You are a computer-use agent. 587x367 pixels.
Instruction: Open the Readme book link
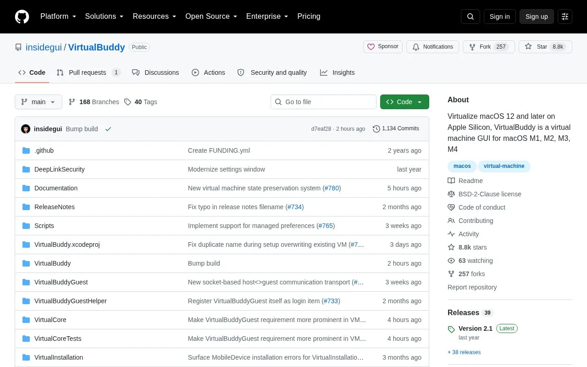[x=465, y=181]
